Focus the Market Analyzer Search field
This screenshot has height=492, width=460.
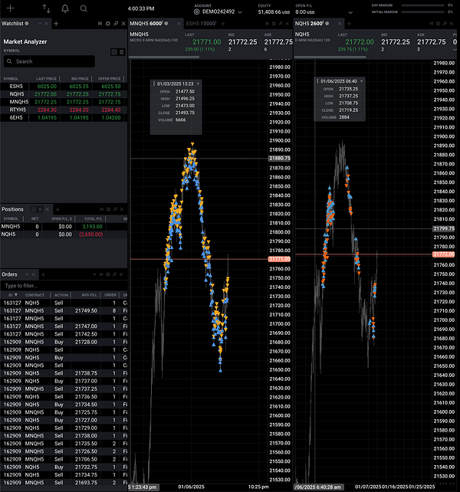pos(49,61)
